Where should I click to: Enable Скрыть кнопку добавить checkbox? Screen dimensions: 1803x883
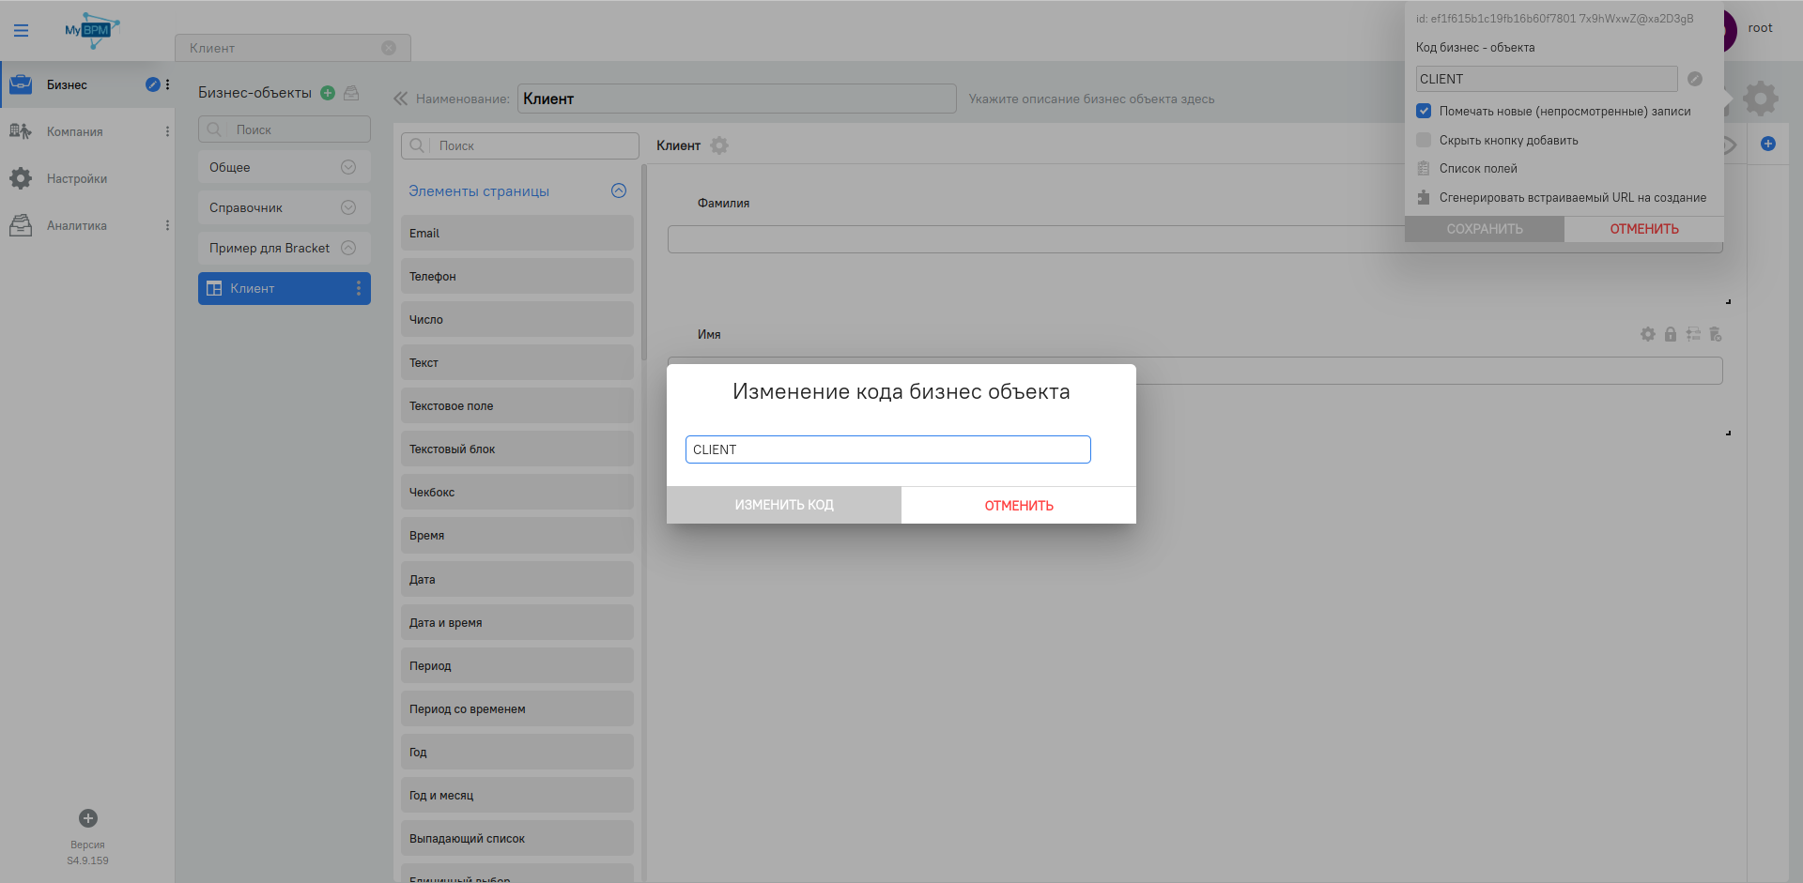[x=1424, y=140]
